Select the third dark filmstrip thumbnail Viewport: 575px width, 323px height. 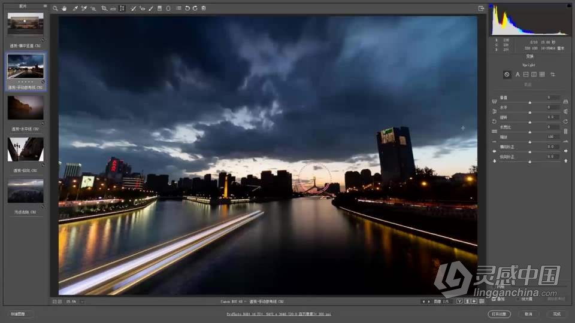(x=25, y=108)
